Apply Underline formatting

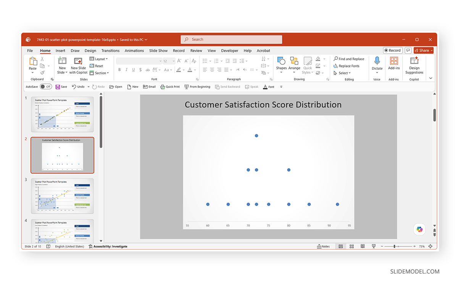tap(134, 70)
